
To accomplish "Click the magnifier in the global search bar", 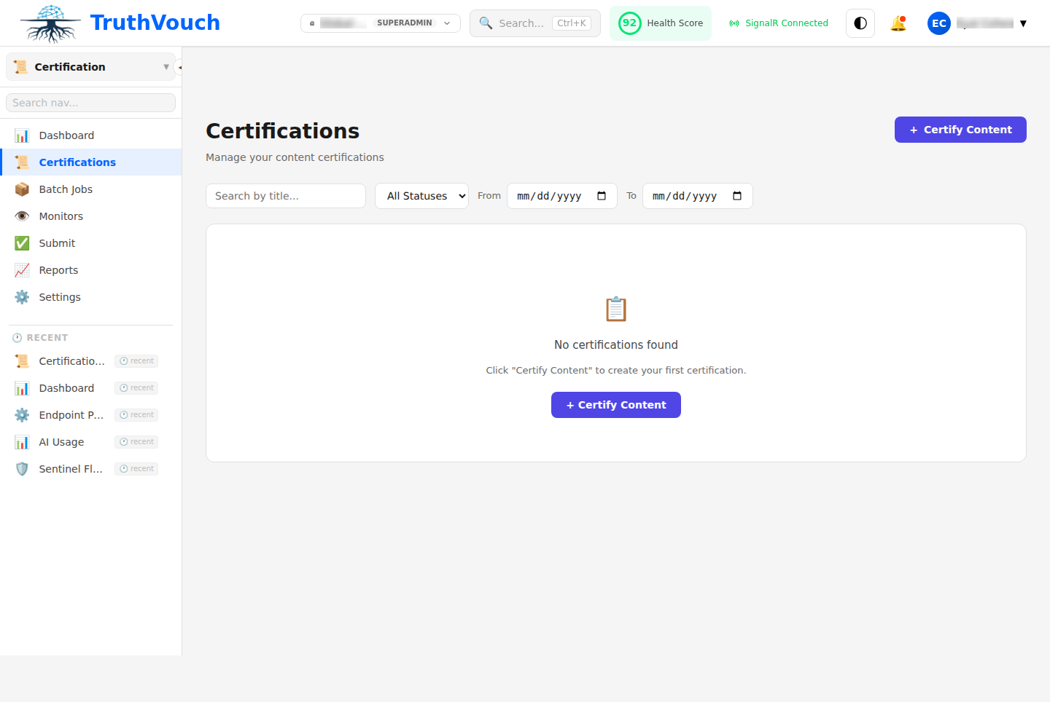I will (486, 23).
